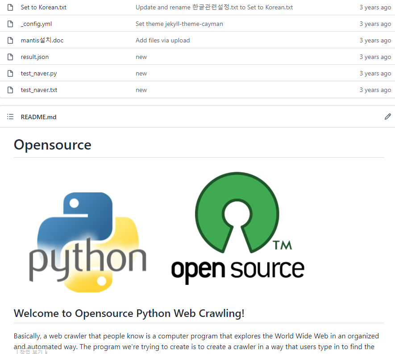395x354 pixels.
Task: Click the file icon beside mantis설치.doc
Action: [x=10, y=40]
